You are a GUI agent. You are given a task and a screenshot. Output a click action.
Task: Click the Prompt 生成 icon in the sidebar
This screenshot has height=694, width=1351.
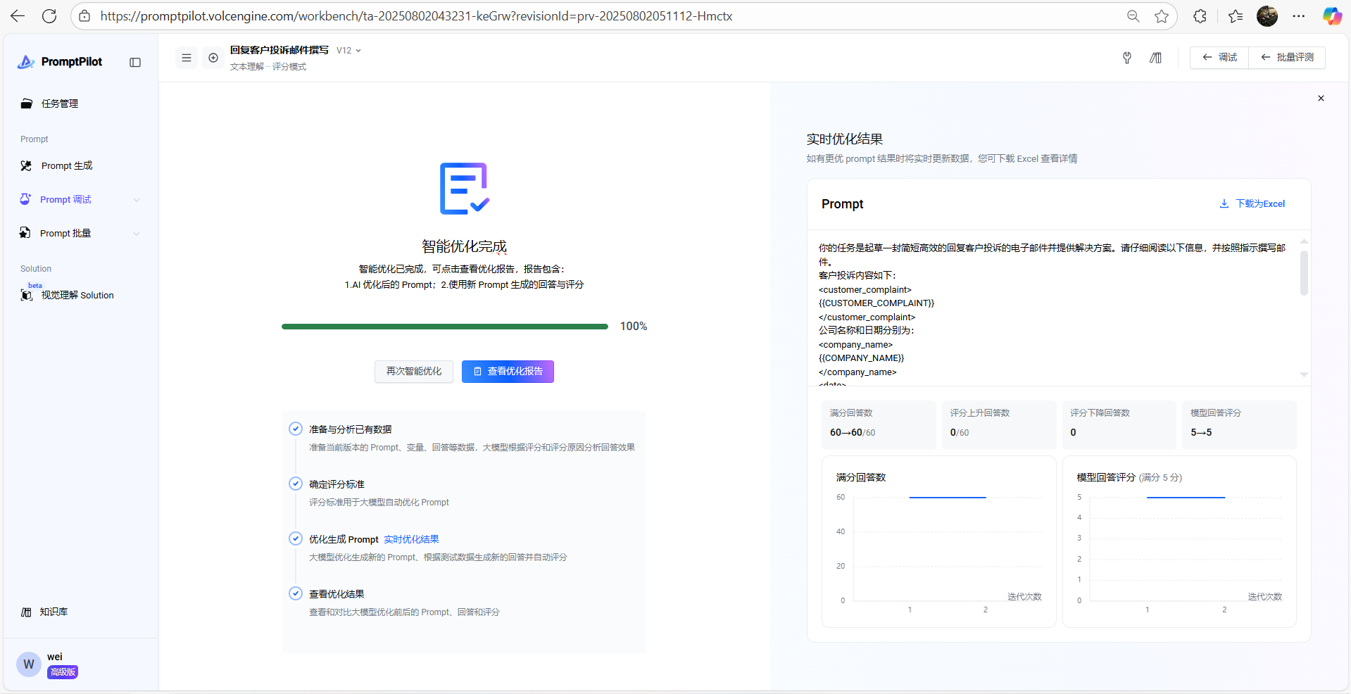coord(27,165)
